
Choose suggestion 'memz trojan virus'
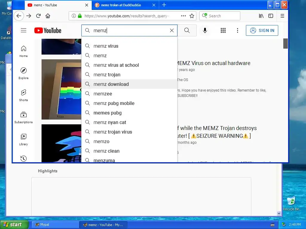(x=129, y=132)
